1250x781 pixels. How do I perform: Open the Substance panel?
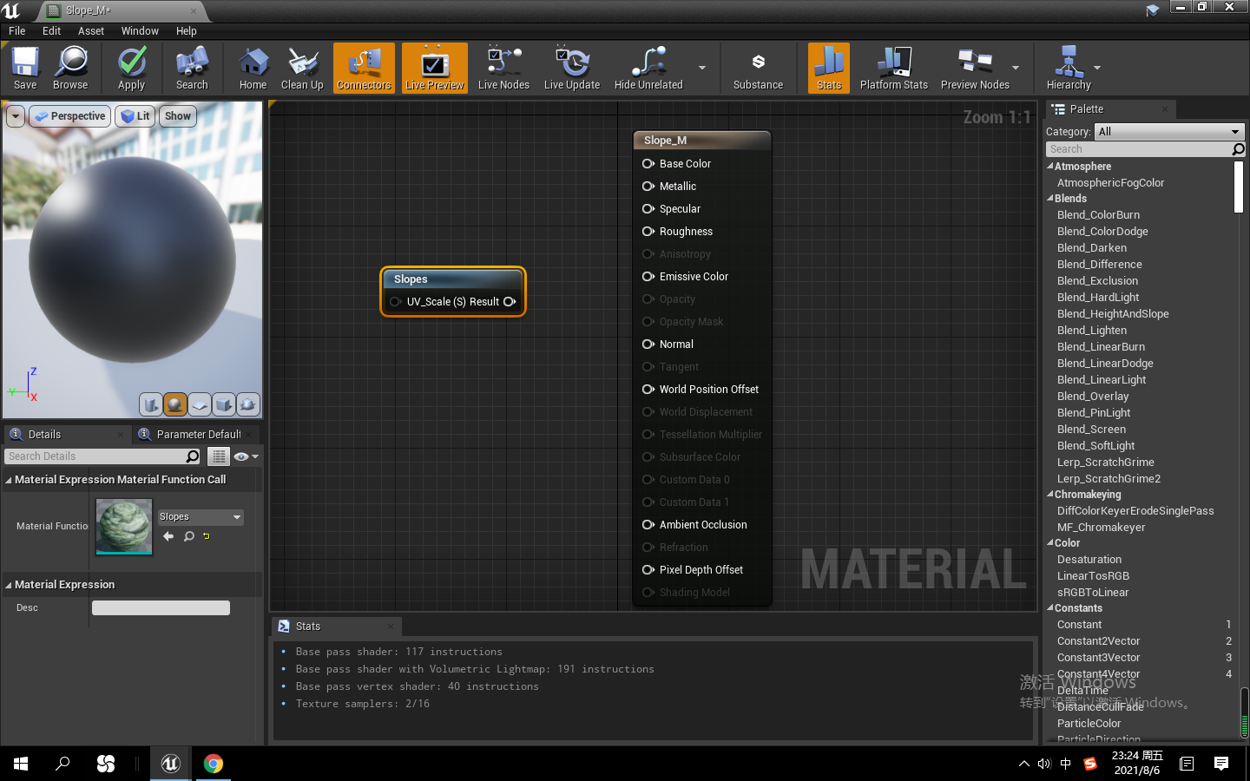(x=757, y=68)
